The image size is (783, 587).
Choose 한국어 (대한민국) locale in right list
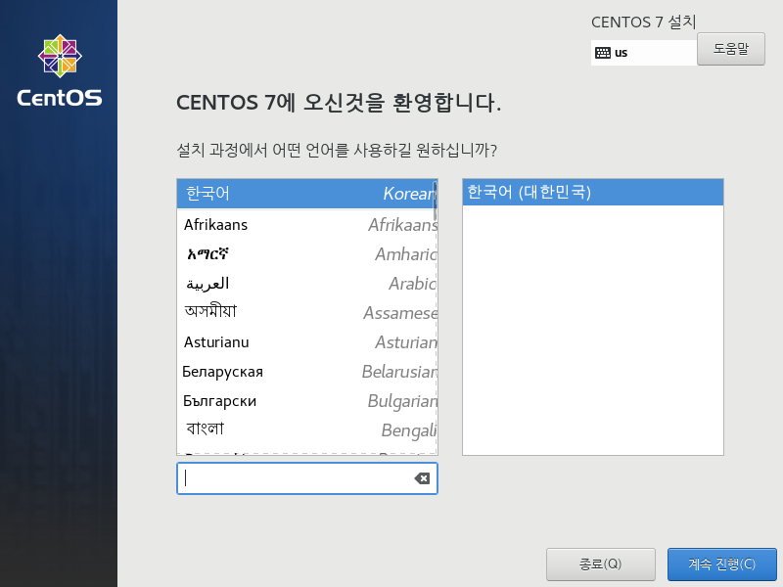(x=593, y=192)
